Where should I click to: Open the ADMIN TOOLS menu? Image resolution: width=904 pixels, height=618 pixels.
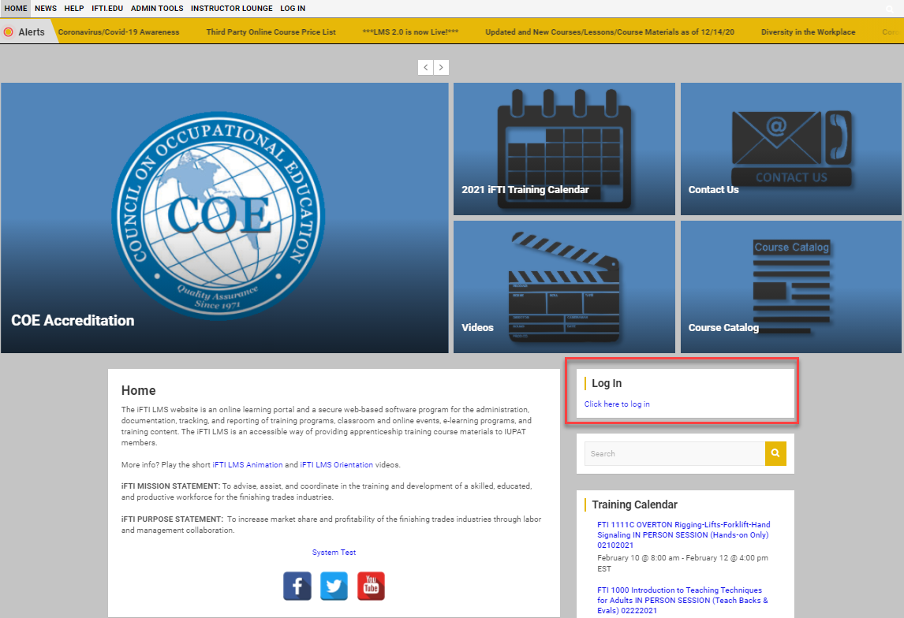tap(157, 9)
